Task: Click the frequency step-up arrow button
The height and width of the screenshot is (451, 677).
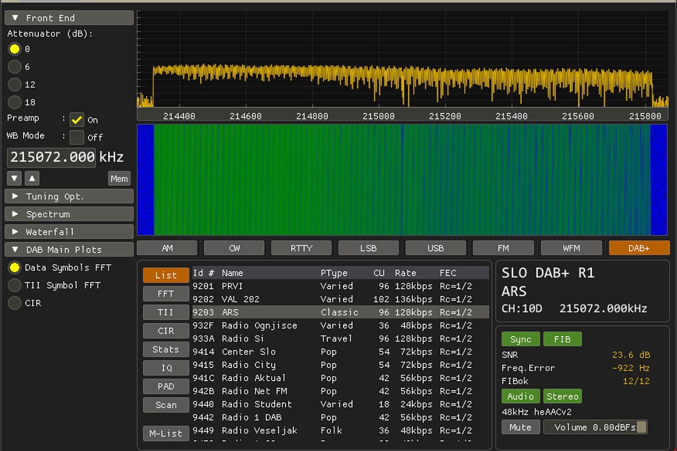Action: point(32,179)
